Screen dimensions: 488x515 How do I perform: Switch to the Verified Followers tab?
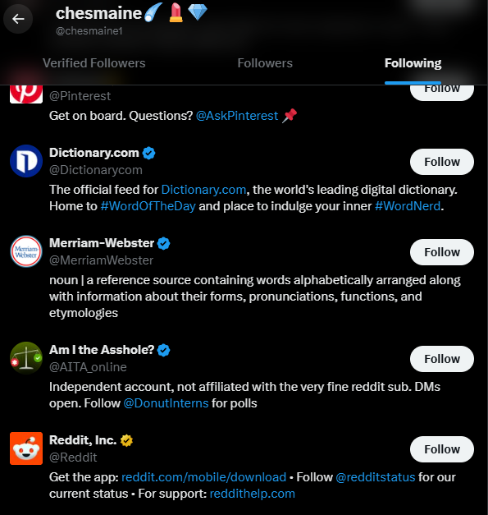click(94, 63)
